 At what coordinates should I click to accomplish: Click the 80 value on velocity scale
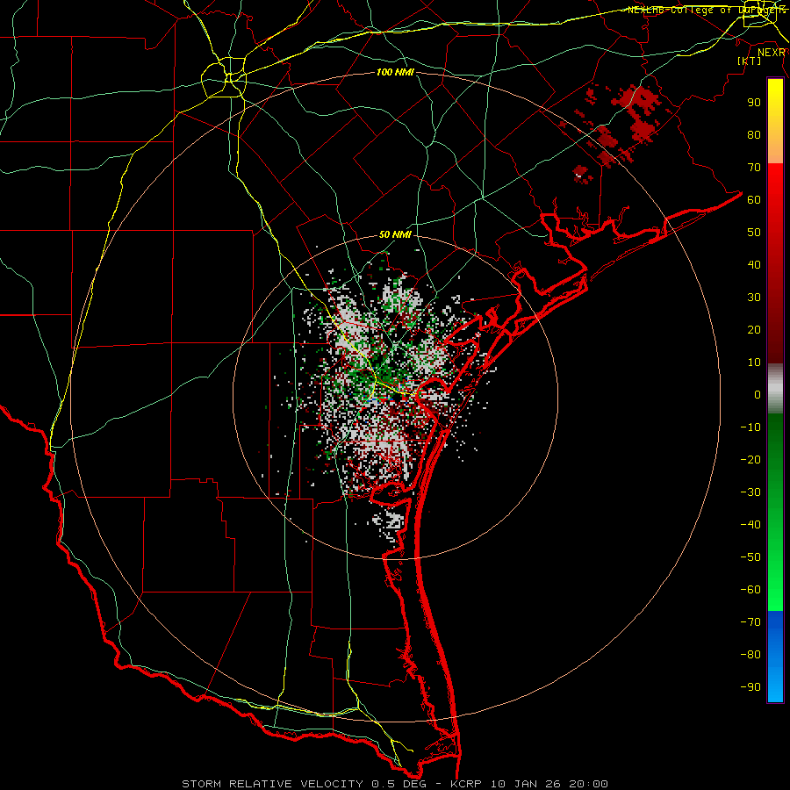(754, 135)
